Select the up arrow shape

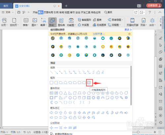pos(61,113)
